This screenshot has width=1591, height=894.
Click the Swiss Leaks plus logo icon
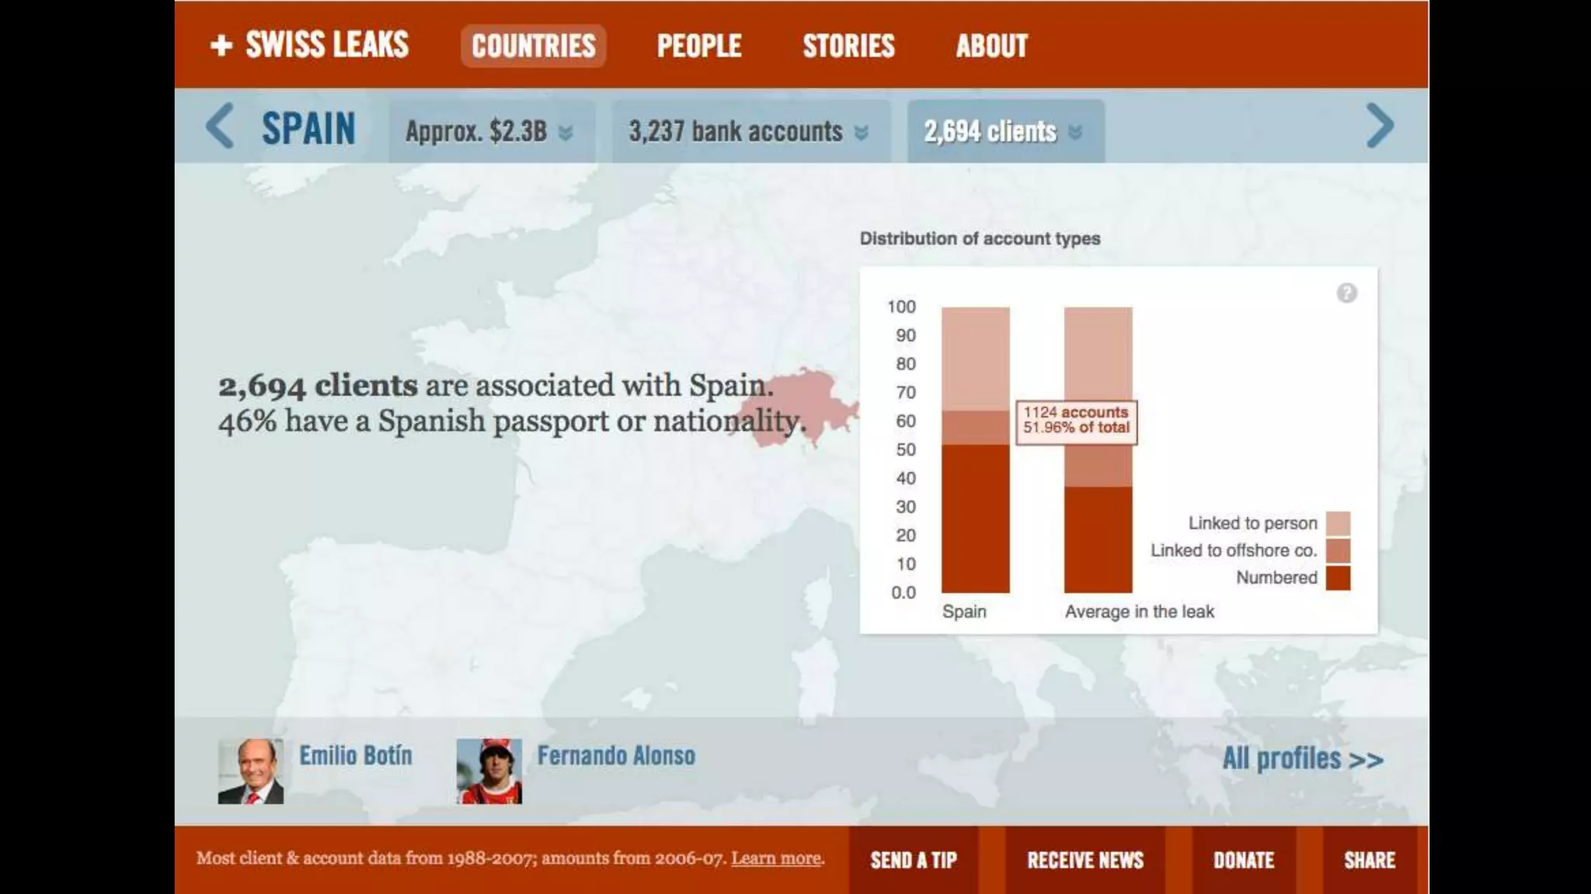click(x=221, y=46)
